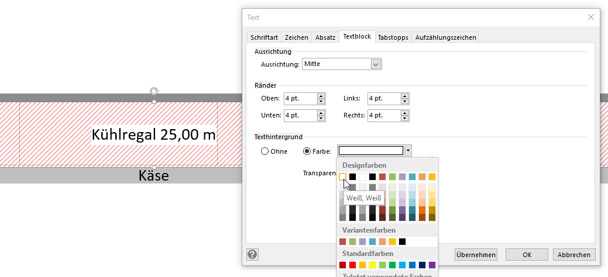Close the Text dialog window
608x277 pixels.
(590, 18)
